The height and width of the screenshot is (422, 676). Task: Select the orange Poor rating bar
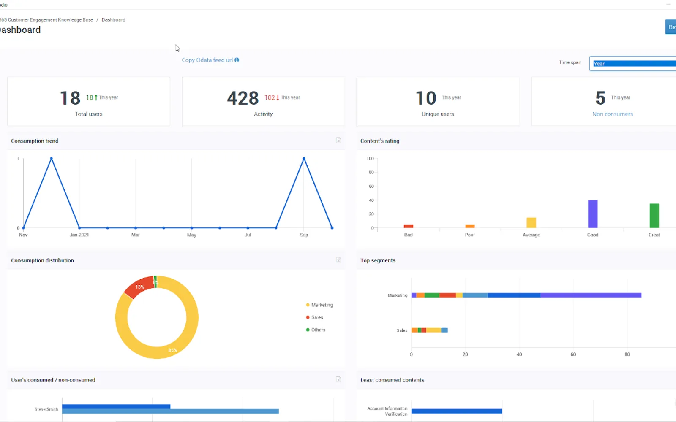tap(470, 226)
